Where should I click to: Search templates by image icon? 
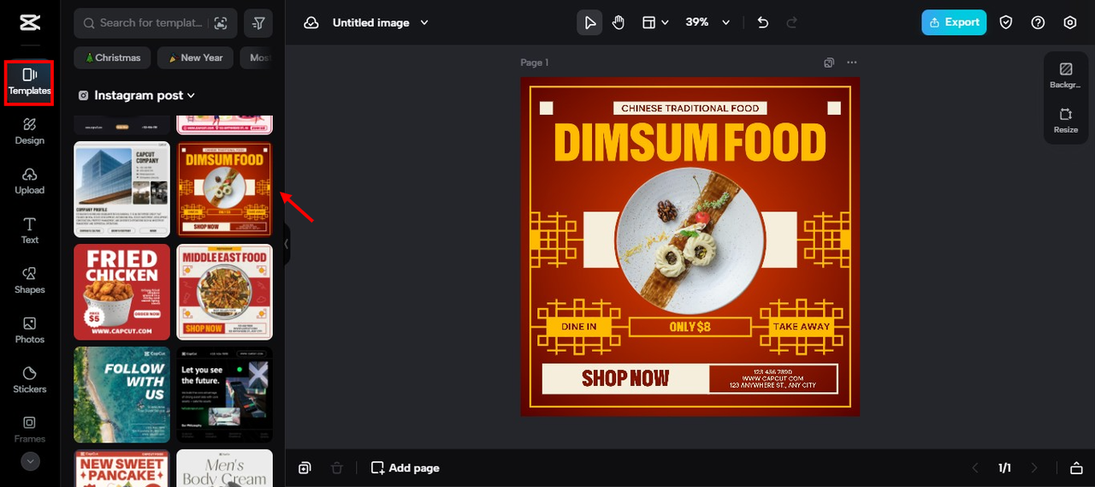221,23
